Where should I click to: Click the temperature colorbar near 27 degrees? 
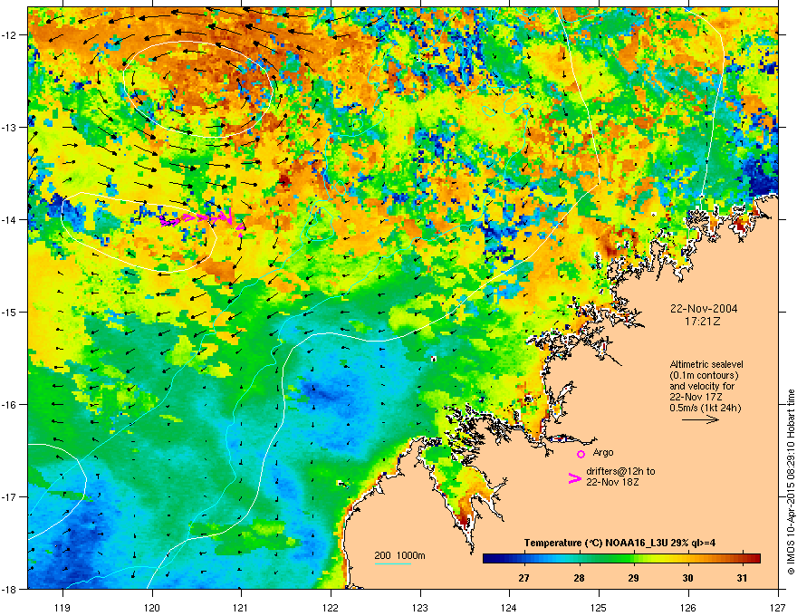click(523, 559)
